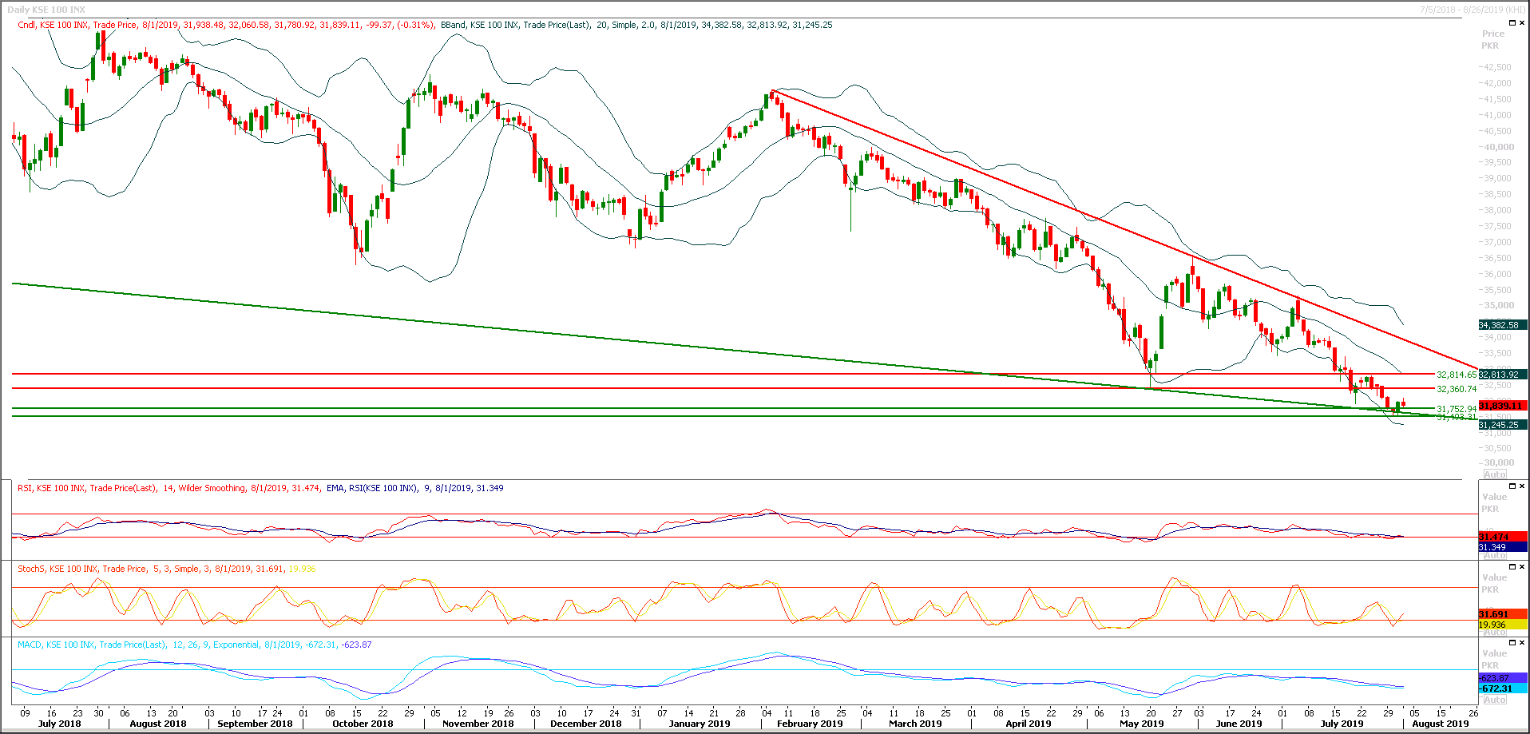The width and height of the screenshot is (1530, 734).
Task: Open the 7/5/2018 - 8/26/2019 date range
Action: 1472,10
